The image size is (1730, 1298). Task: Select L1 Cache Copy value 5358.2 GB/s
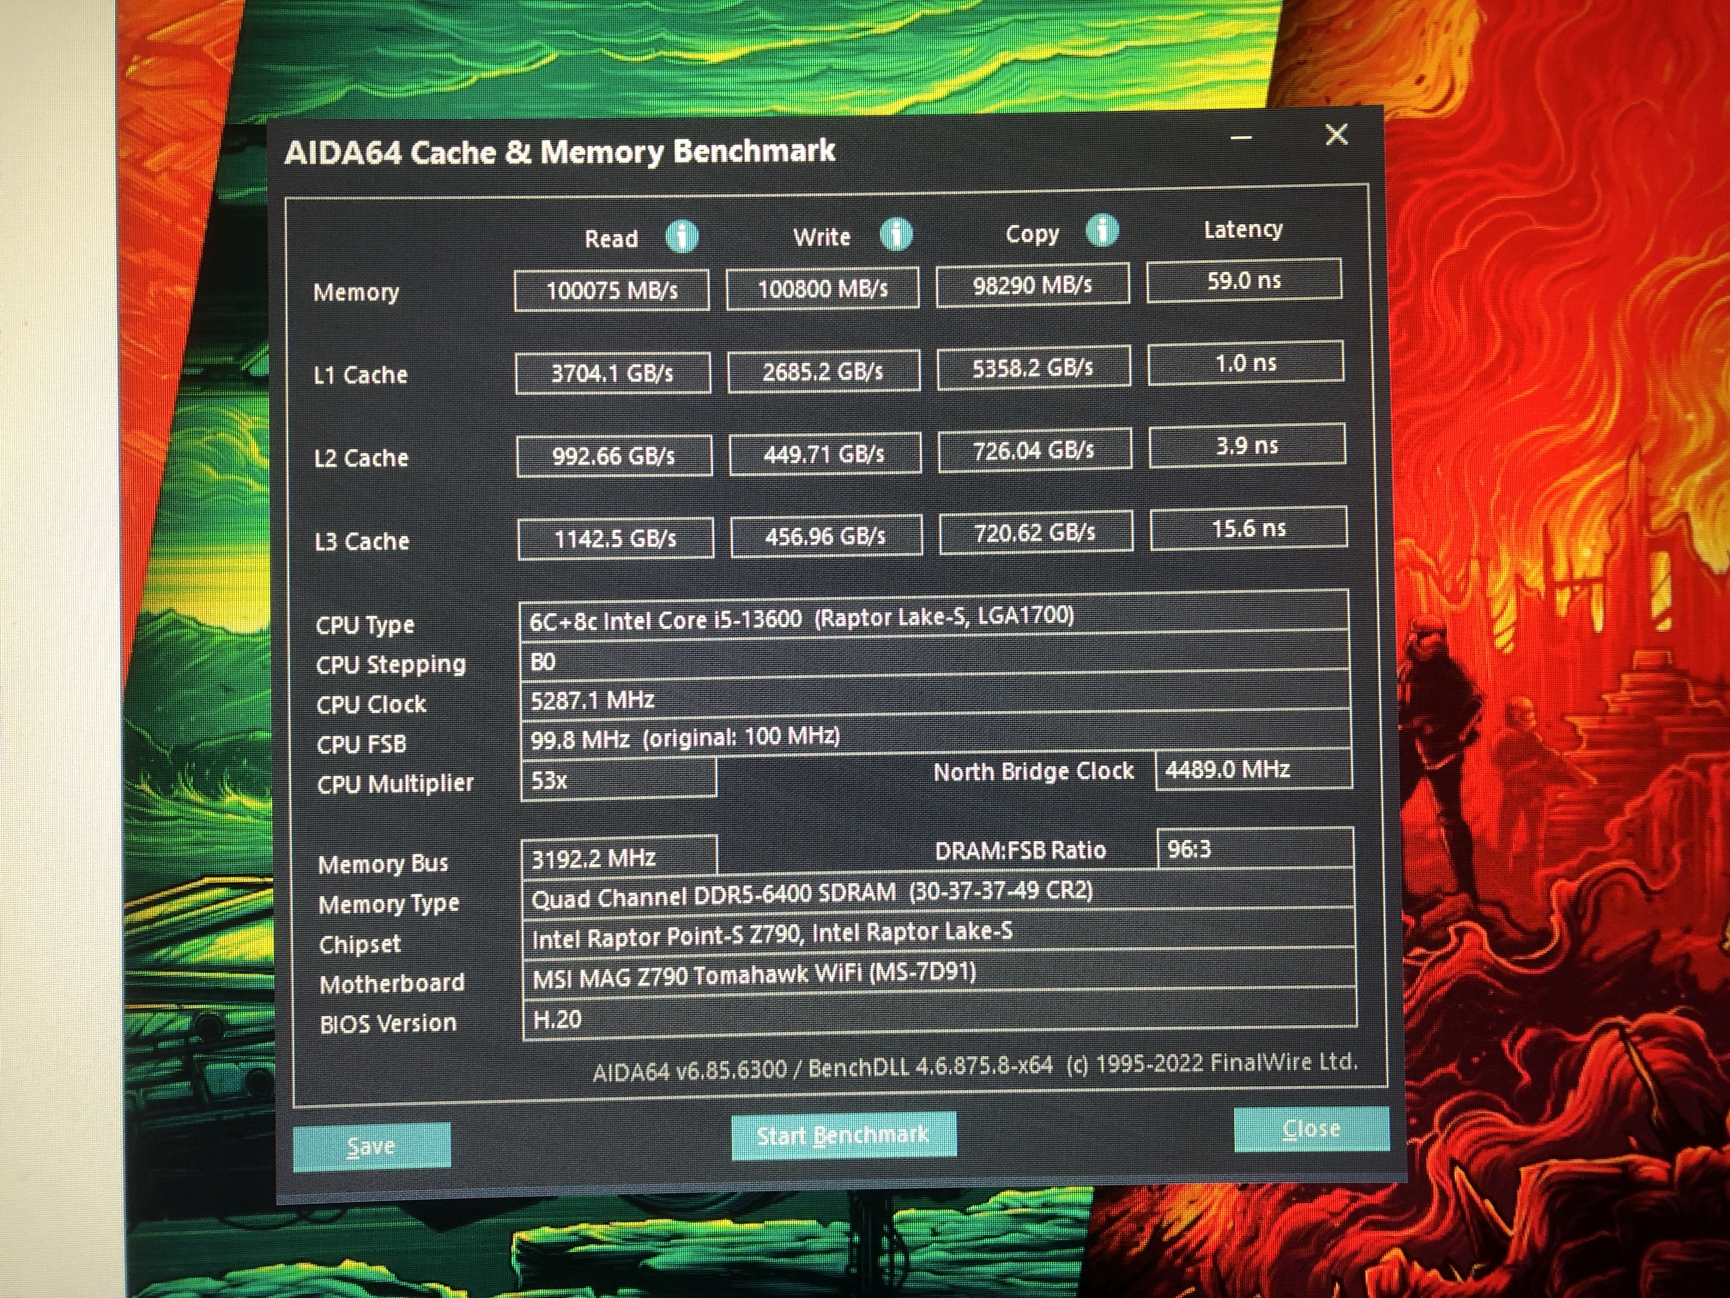click(x=1034, y=367)
